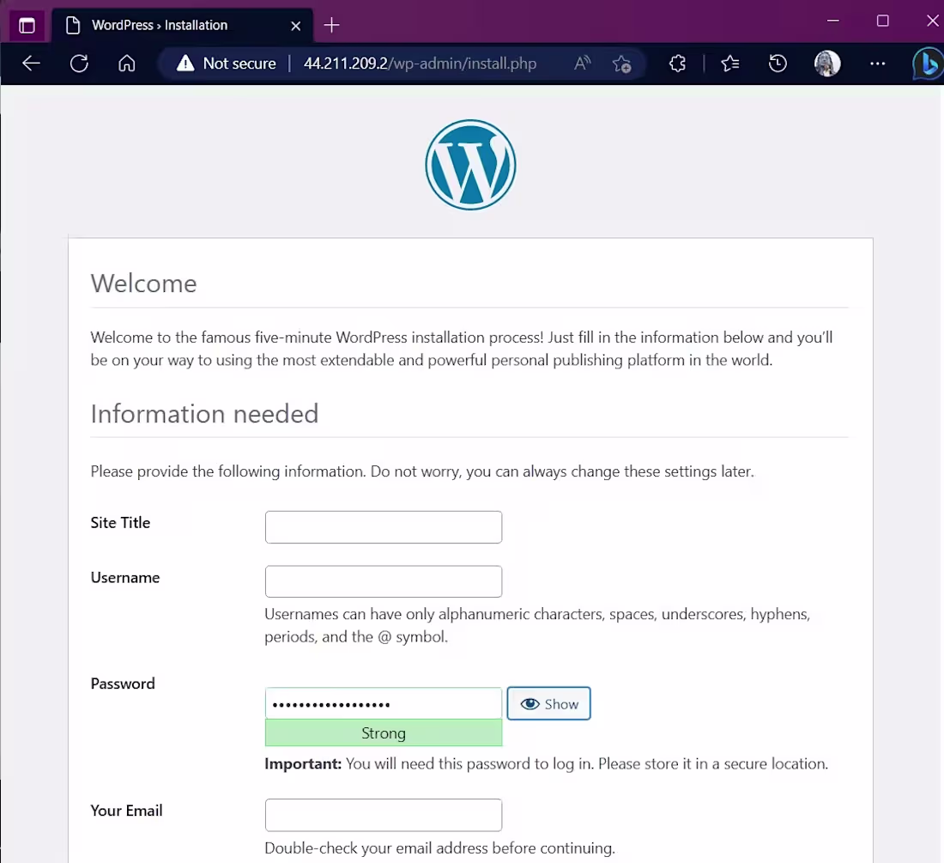Image resolution: width=944 pixels, height=863 pixels.
Task: Open the Settings and more menu
Action: coord(877,64)
